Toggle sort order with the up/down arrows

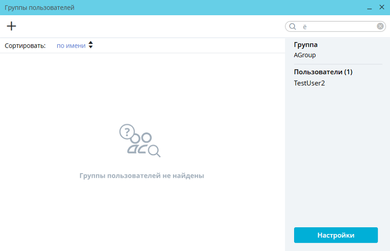pos(90,45)
